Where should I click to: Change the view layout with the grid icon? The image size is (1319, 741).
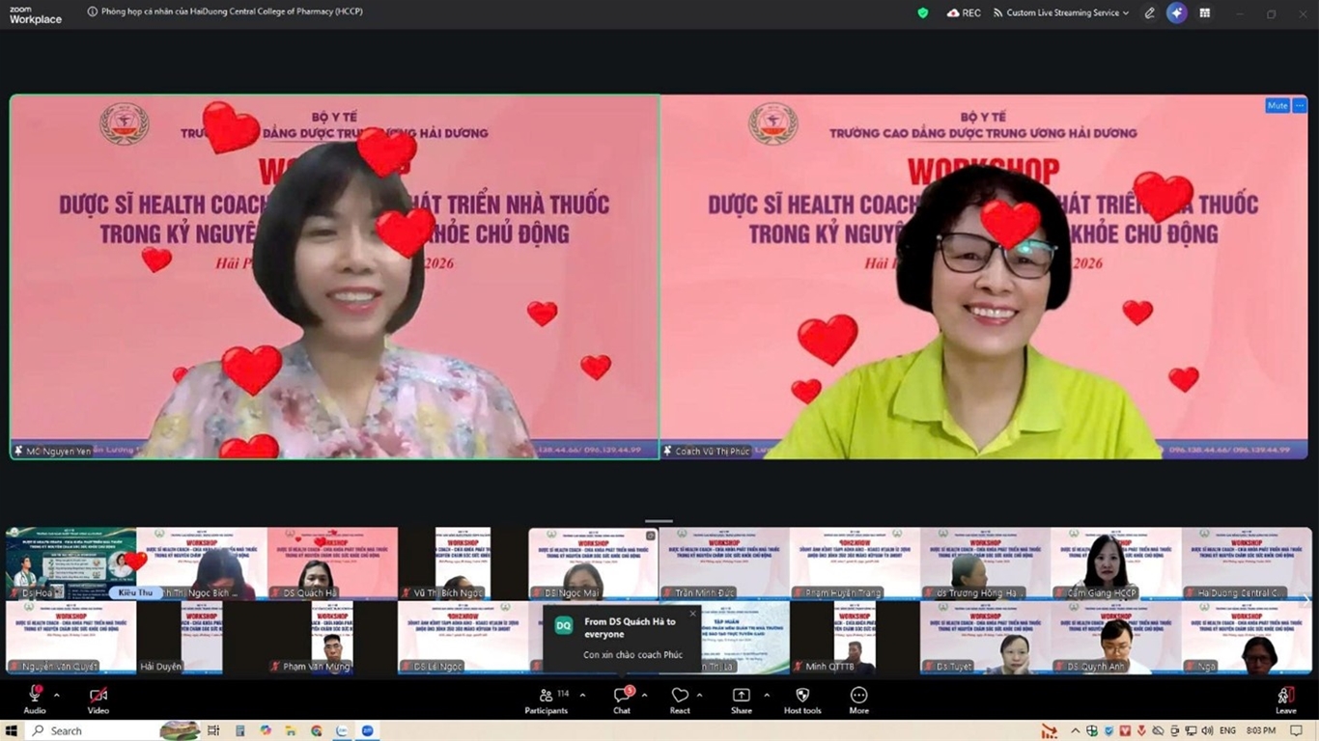point(1205,13)
